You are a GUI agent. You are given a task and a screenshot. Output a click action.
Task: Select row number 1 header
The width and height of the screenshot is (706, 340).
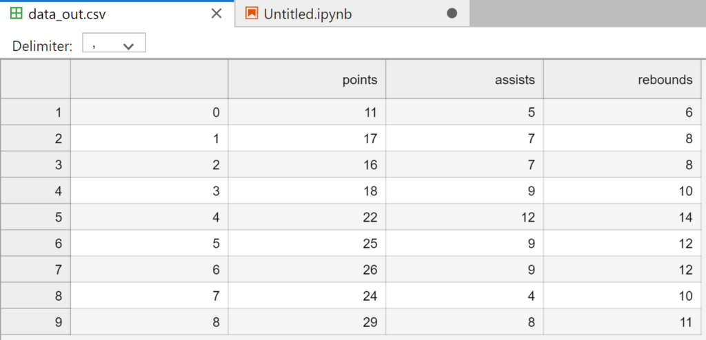point(35,112)
